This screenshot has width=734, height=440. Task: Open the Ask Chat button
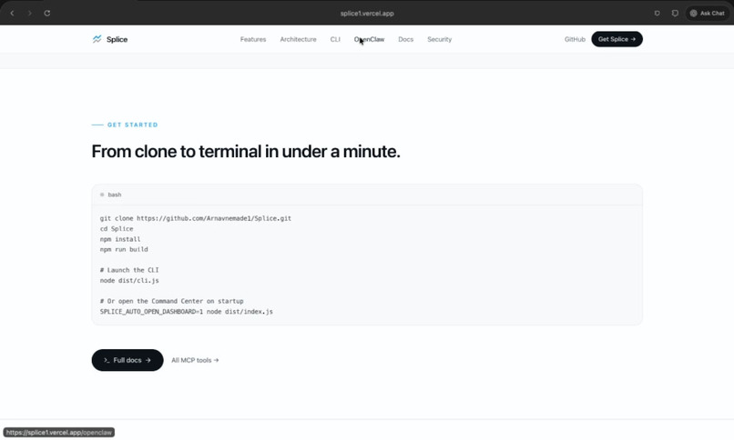[x=708, y=13]
